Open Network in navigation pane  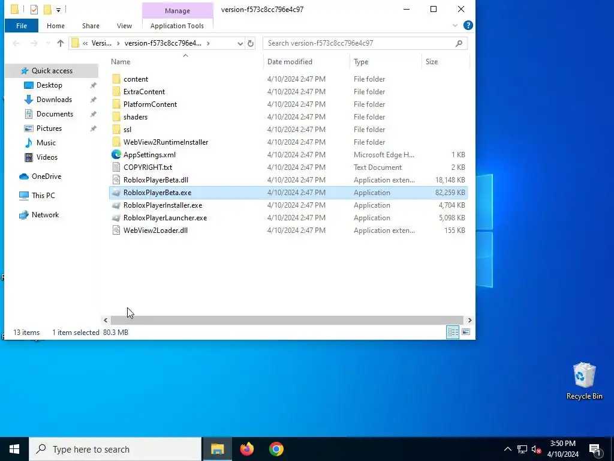tap(45, 215)
